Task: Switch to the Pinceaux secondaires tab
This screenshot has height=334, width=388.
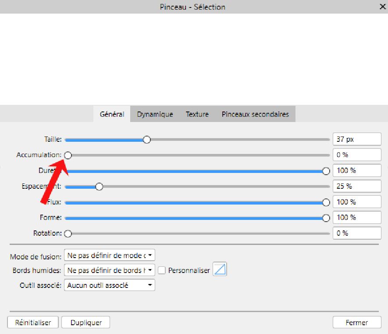Action: [x=255, y=114]
